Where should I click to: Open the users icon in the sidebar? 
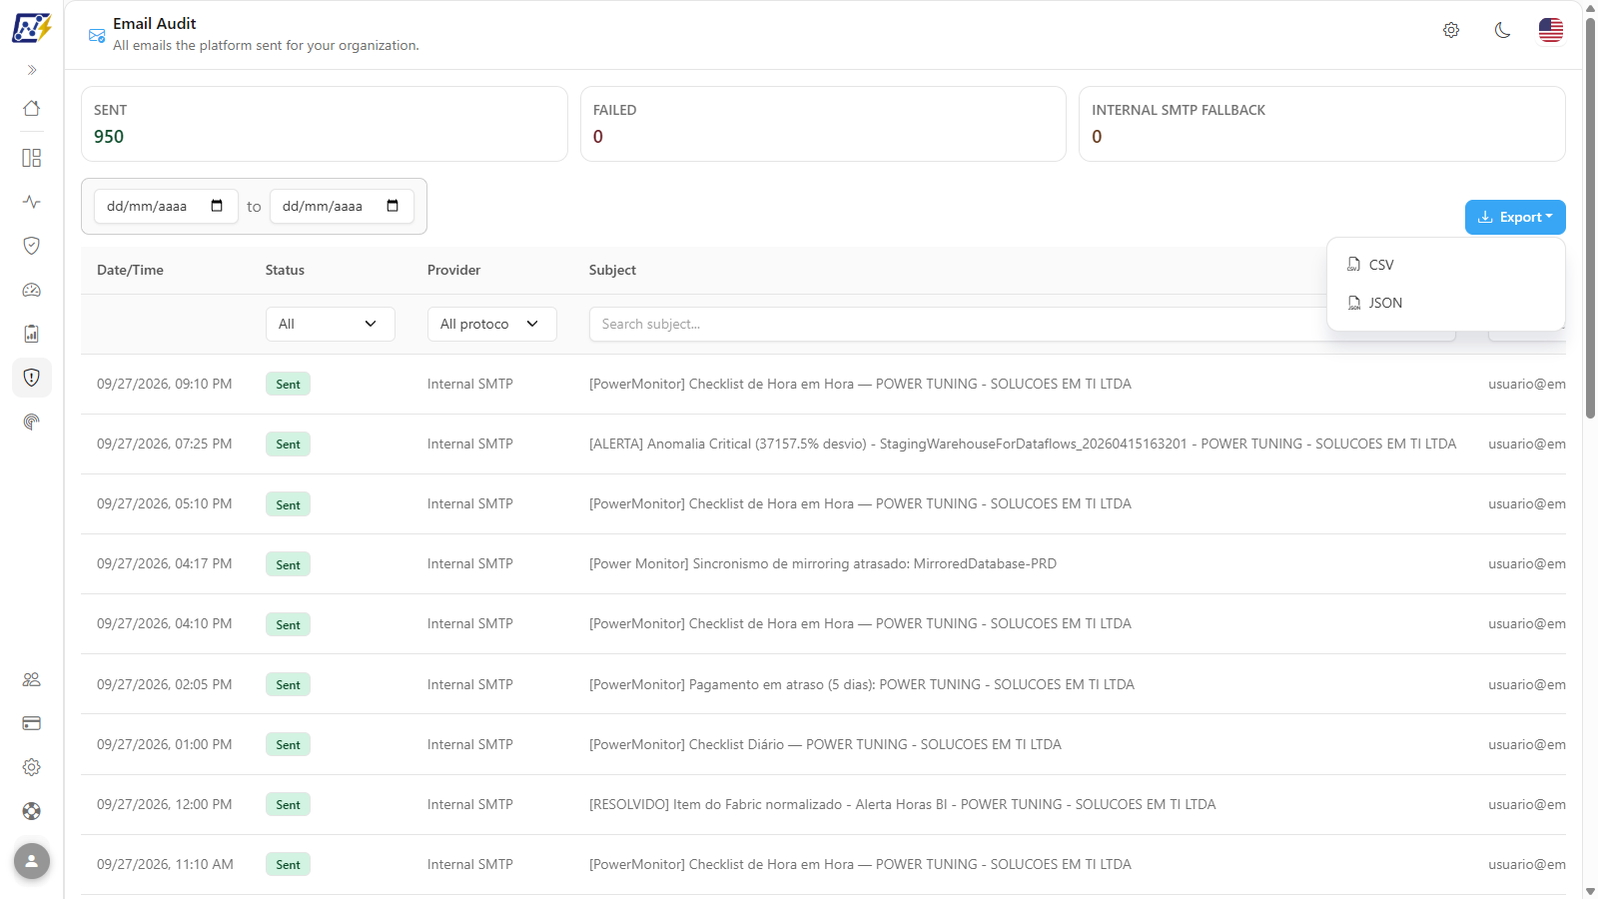point(32,679)
